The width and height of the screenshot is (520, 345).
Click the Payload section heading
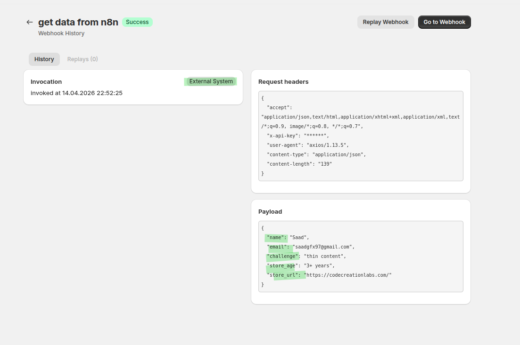click(270, 212)
